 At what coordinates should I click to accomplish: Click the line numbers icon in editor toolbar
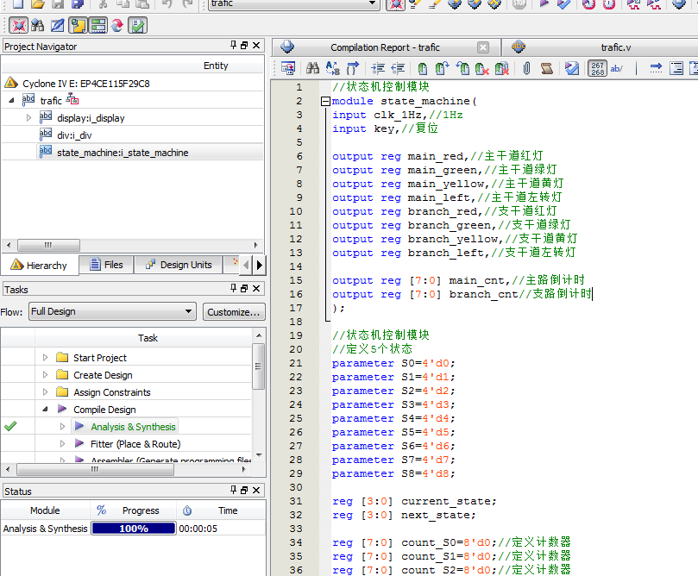pos(596,68)
